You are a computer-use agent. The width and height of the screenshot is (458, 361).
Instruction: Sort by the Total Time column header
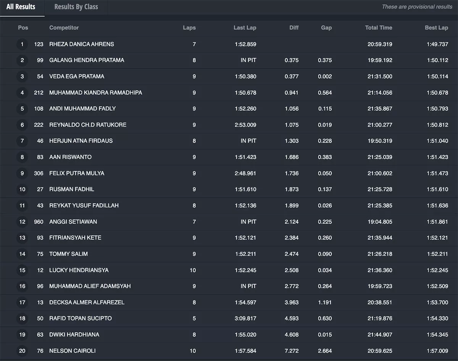pyautogui.click(x=378, y=27)
